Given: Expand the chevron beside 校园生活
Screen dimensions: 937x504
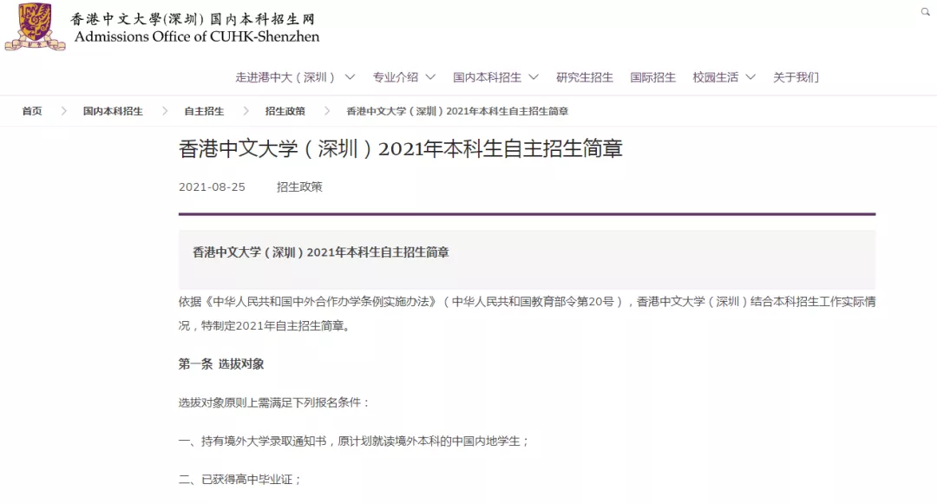Looking at the screenshot, I should coord(750,77).
